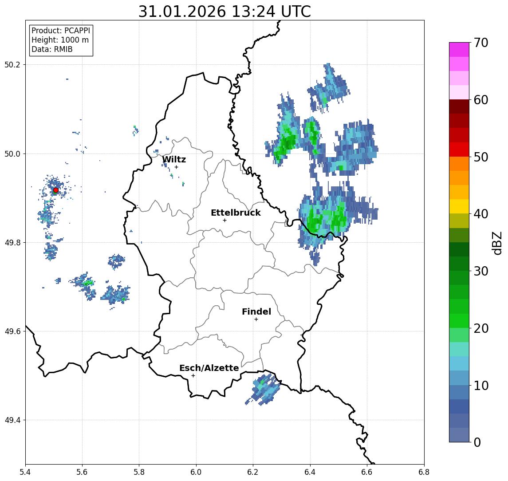Image resolution: width=508 pixels, height=481 pixels.
Task: Click the yellow colorbar segment near 40
Action: point(459,206)
